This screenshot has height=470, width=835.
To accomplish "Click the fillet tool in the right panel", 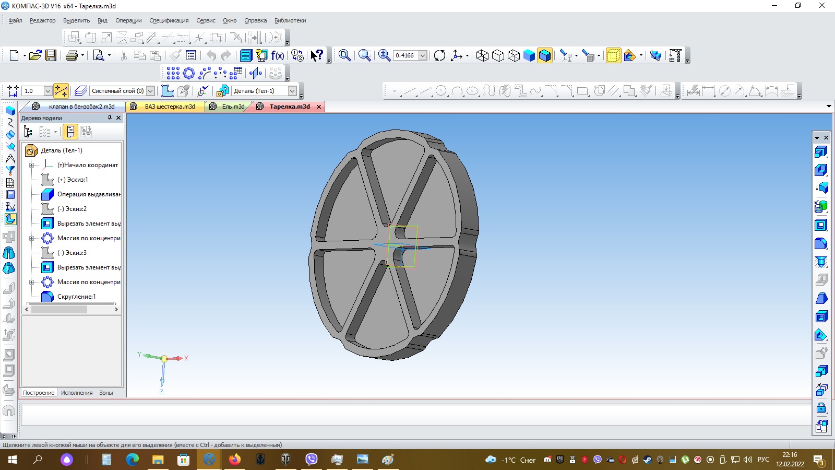I will pyautogui.click(x=821, y=243).
